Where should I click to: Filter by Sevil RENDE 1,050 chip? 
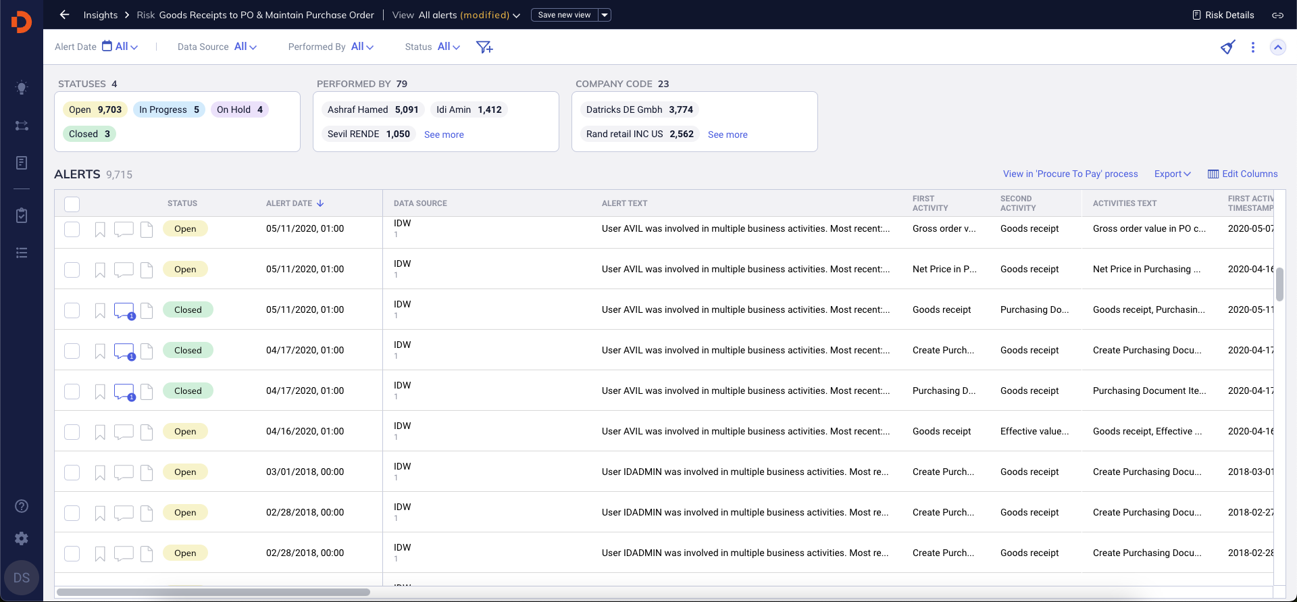(x=368, y=134)
